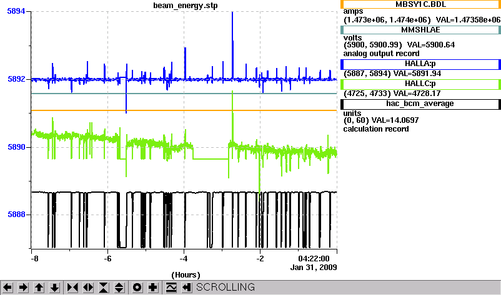Click the VAL=14.0697 value text

395,120
